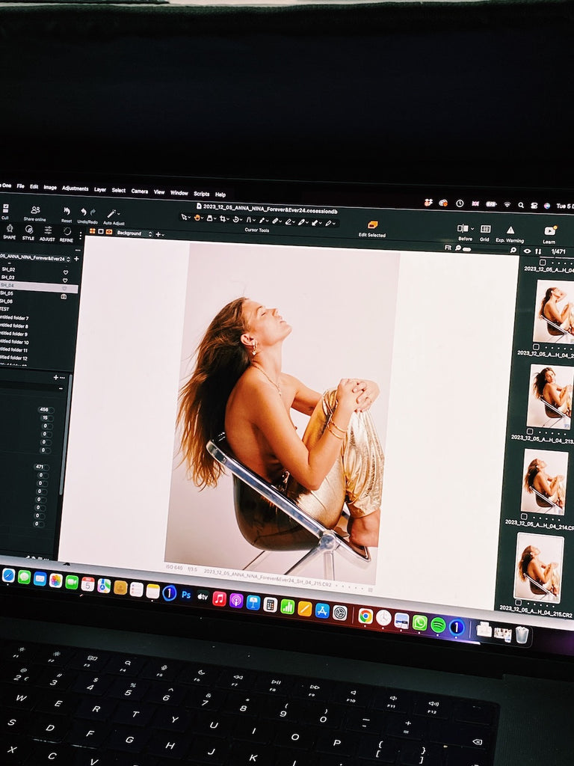
Task: Open the Camera menu
Action: point(140,191)
